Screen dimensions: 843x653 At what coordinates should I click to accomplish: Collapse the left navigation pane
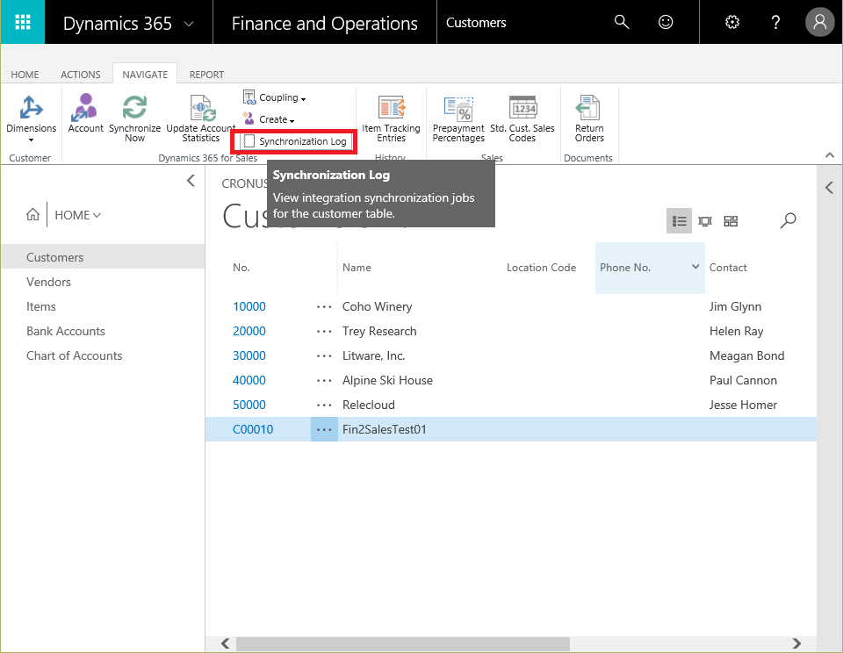tap(191, 181)
